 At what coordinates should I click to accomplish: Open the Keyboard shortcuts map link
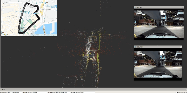tap(26, 35)
